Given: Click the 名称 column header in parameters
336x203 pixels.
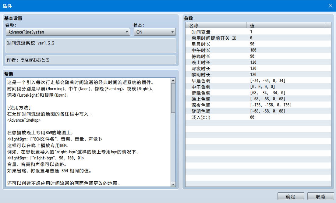Looking at the screenshot, I should (x=216, y=26).
